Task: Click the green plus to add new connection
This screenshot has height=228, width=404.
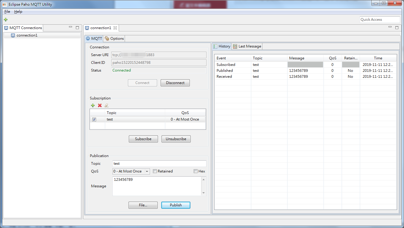Action: pos(5,19)
